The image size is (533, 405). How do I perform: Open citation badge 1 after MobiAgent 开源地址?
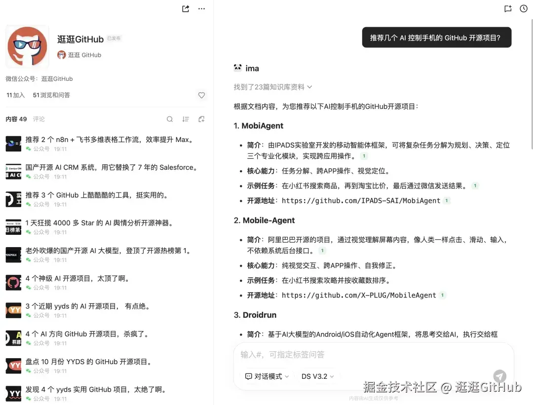point(447,201)
